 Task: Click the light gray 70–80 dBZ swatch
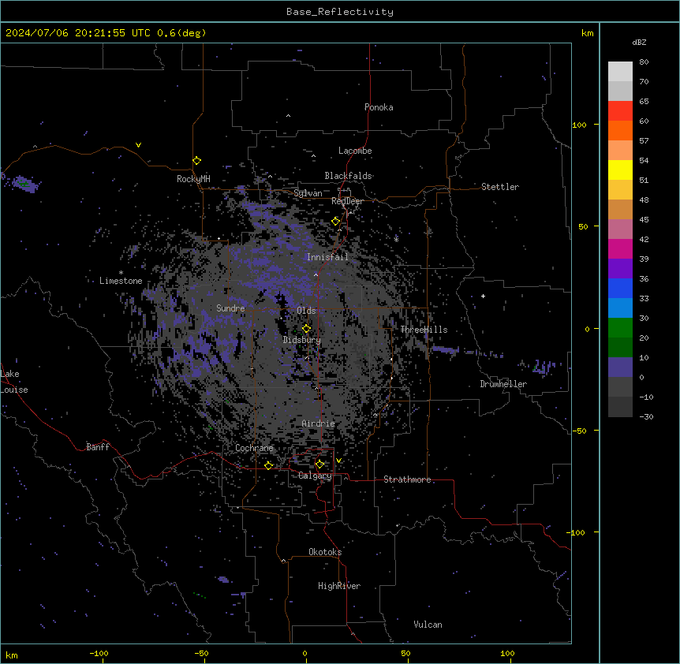pos(620,72)
